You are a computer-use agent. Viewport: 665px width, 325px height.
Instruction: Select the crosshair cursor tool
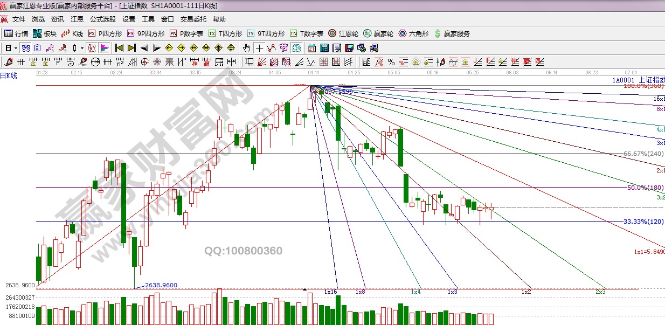pyautogui.click(x=260, y=48)
